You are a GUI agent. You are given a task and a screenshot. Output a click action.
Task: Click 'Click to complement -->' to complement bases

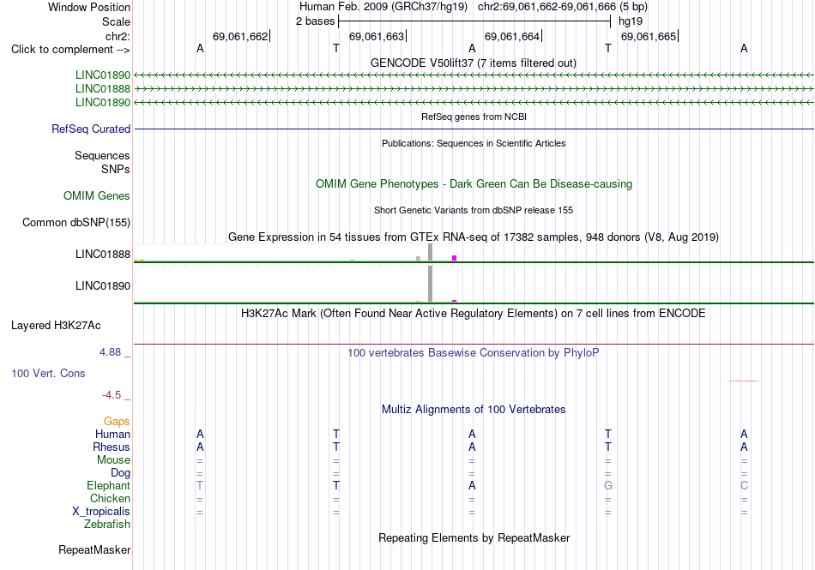tap(70, 50)
